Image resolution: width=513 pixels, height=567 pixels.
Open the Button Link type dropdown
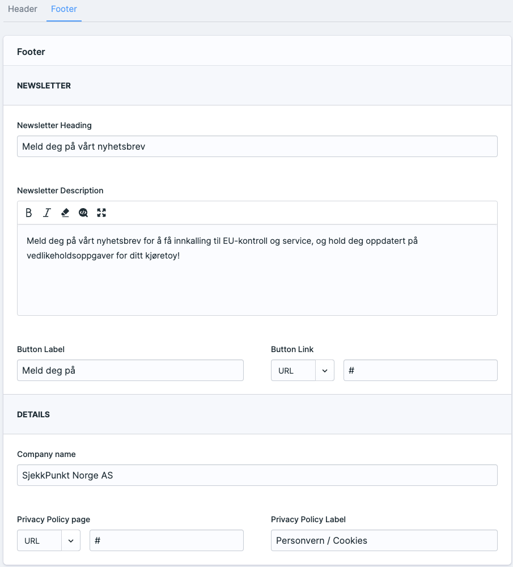(x=302, y=371)
